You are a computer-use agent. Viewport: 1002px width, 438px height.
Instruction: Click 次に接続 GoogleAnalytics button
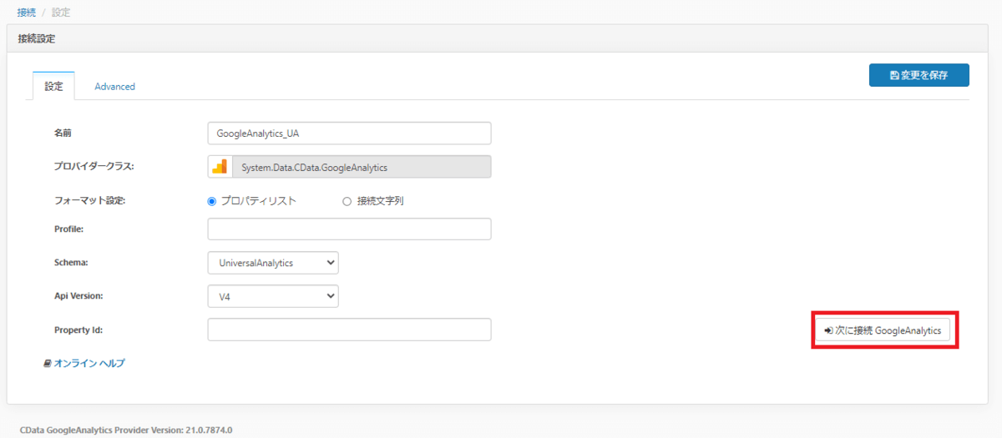pos(884,330)
